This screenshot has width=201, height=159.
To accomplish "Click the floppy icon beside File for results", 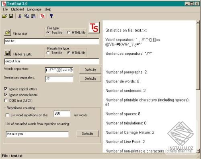I will click(x=8, y=53).
